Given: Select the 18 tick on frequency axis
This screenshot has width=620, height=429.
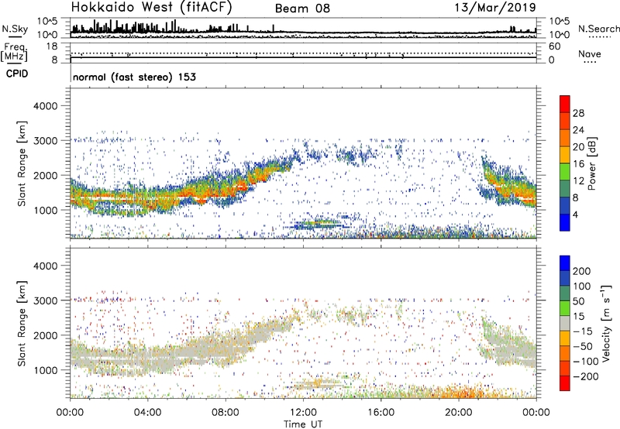Looking at the screenshot, I should (52, 46).
